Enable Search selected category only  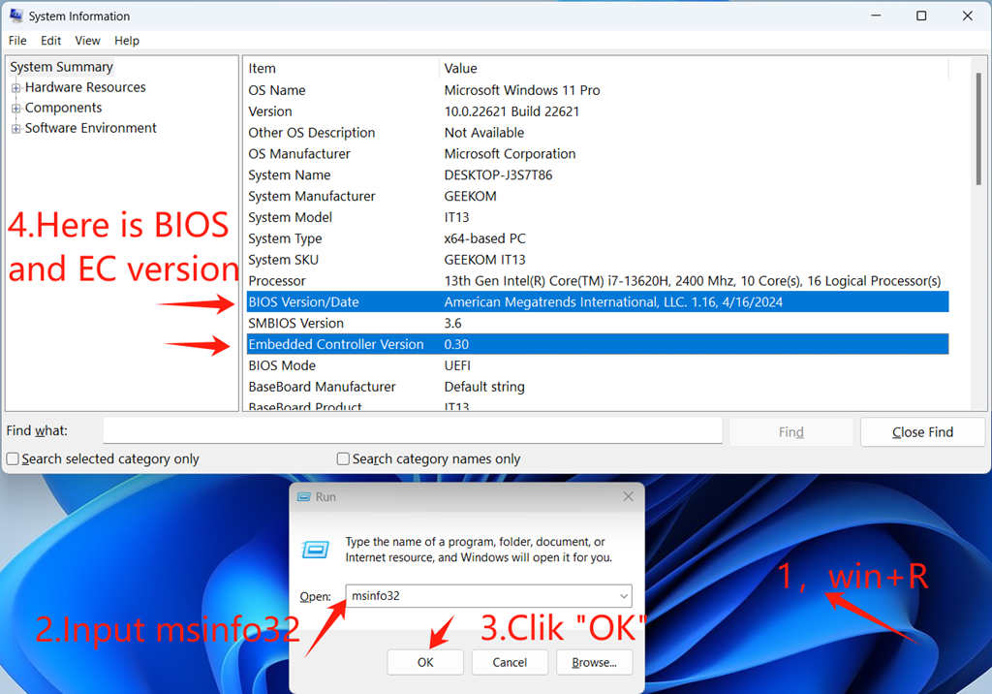click(12, 458)
